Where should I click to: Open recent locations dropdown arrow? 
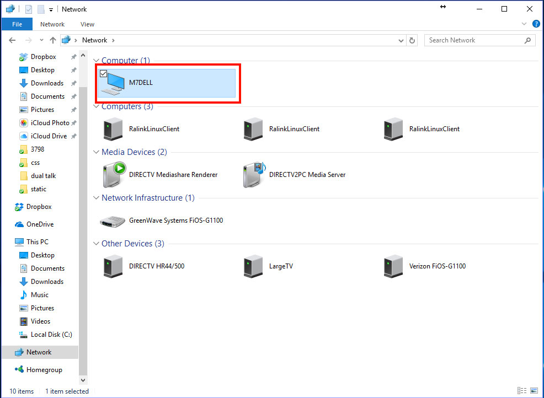(41, 40)
